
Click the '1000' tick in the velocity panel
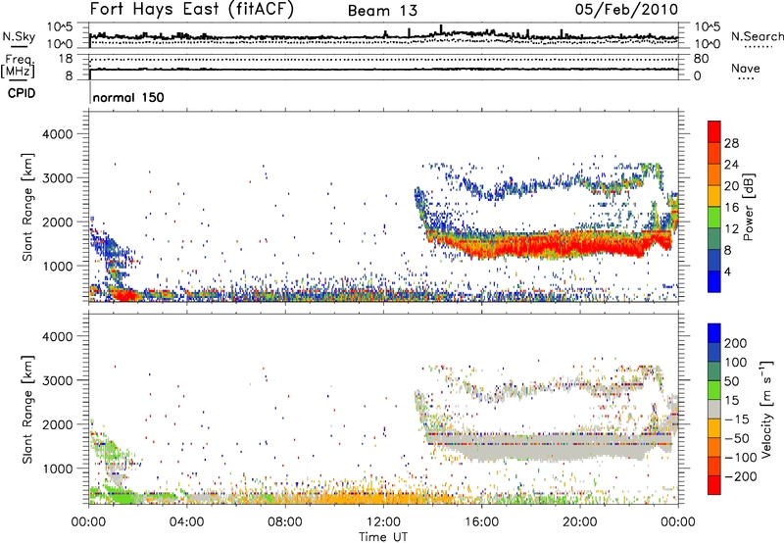coord(57,469)
